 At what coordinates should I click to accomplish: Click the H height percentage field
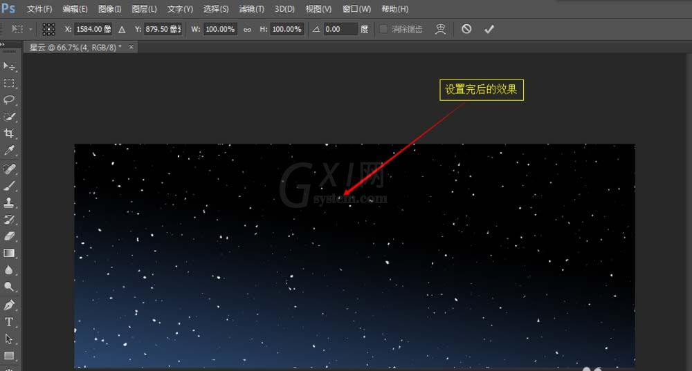pos(287,29)
